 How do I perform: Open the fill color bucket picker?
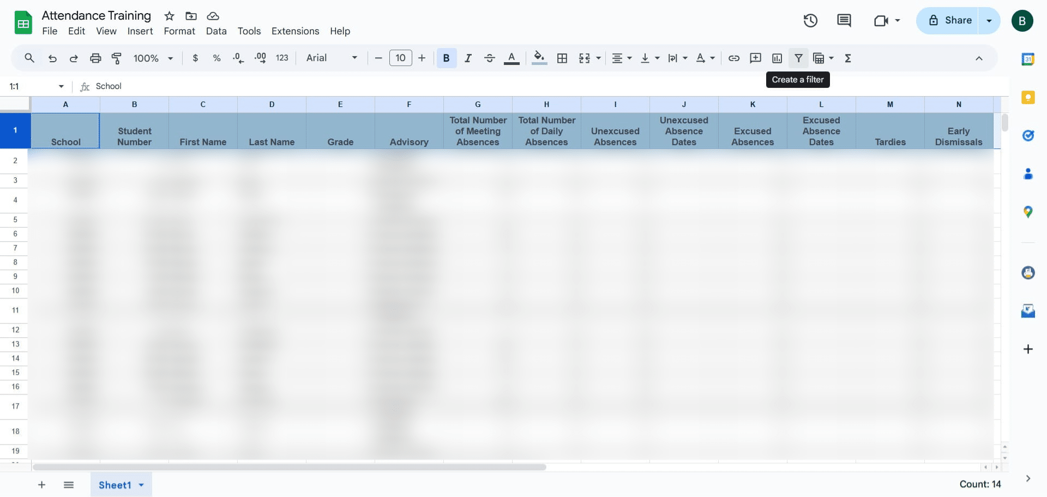coord(539,58)
